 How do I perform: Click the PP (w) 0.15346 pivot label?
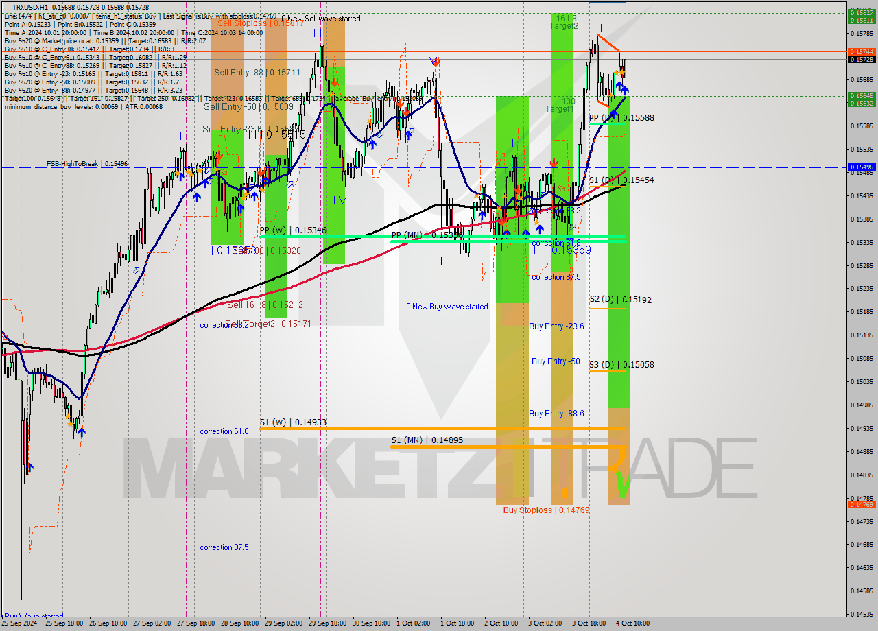coord(293,230)
